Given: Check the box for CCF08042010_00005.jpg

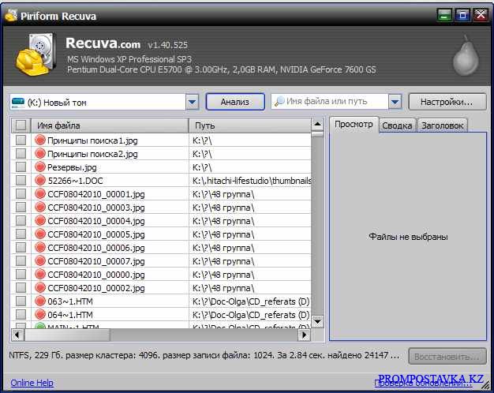Looking at the screenshot, I should pos(21,234).
